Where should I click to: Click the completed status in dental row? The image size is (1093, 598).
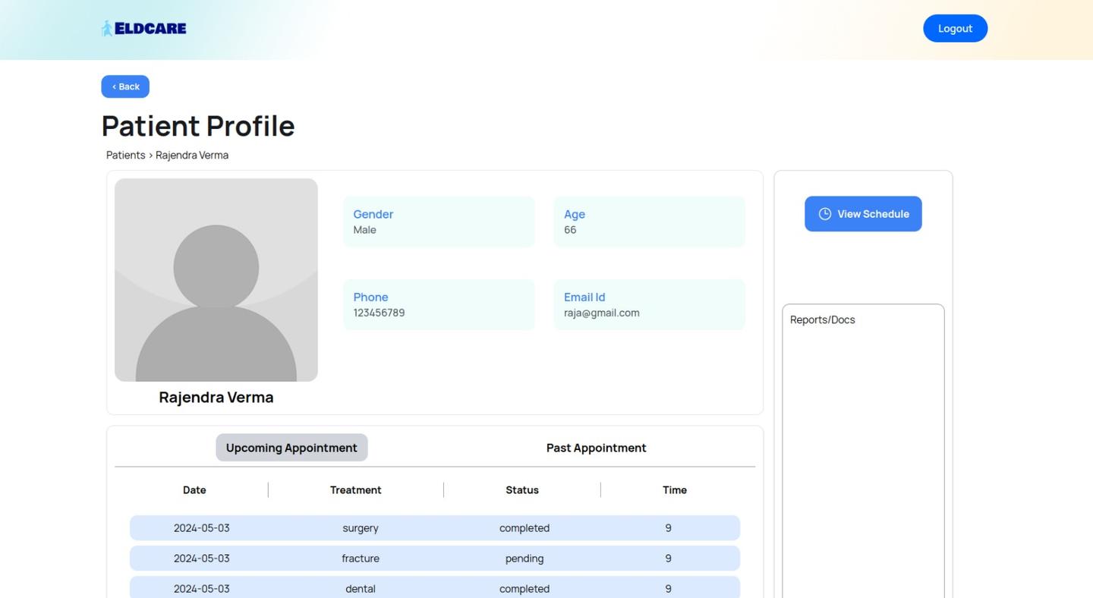[524, 589]
